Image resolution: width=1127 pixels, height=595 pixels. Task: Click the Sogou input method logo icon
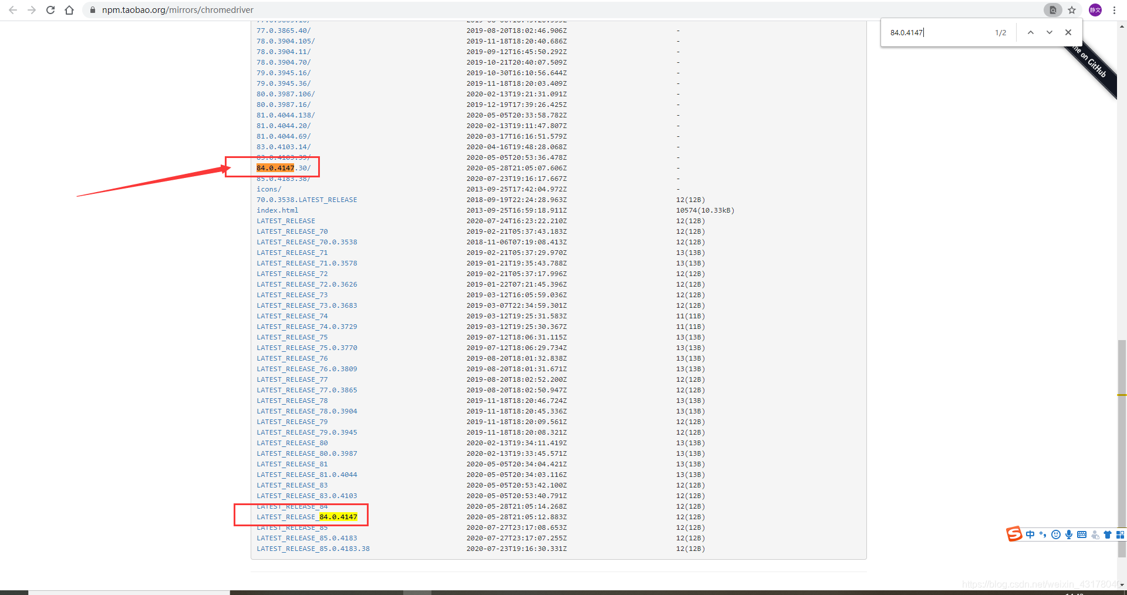pyautogui.click(x=1014, y=534)
